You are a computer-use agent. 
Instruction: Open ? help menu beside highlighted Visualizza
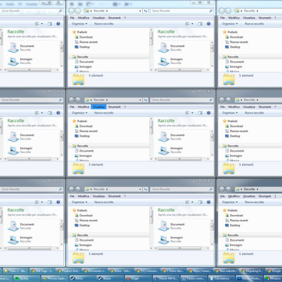point(125,107)
